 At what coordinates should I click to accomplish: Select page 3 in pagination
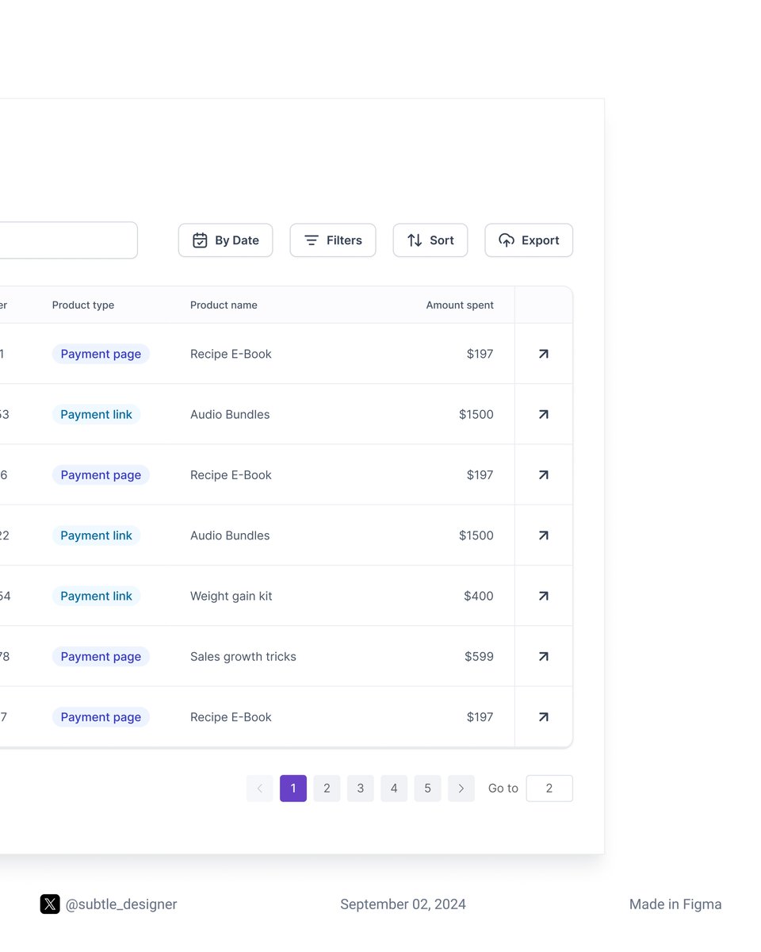361,789
